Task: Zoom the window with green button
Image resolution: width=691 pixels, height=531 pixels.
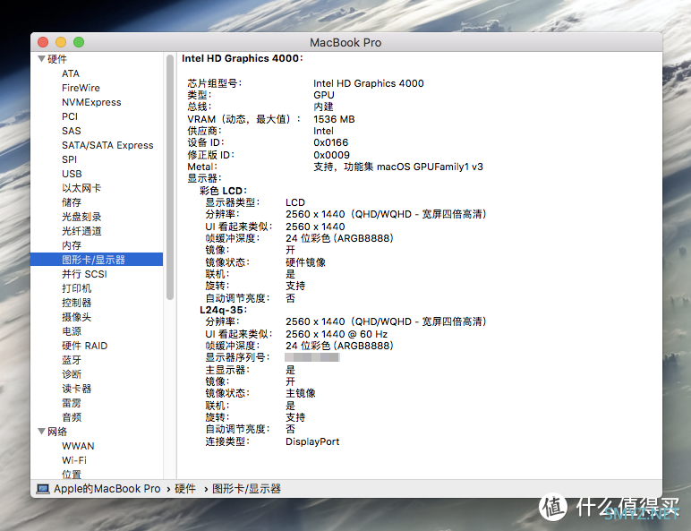Action: click(x=79, y=42)
